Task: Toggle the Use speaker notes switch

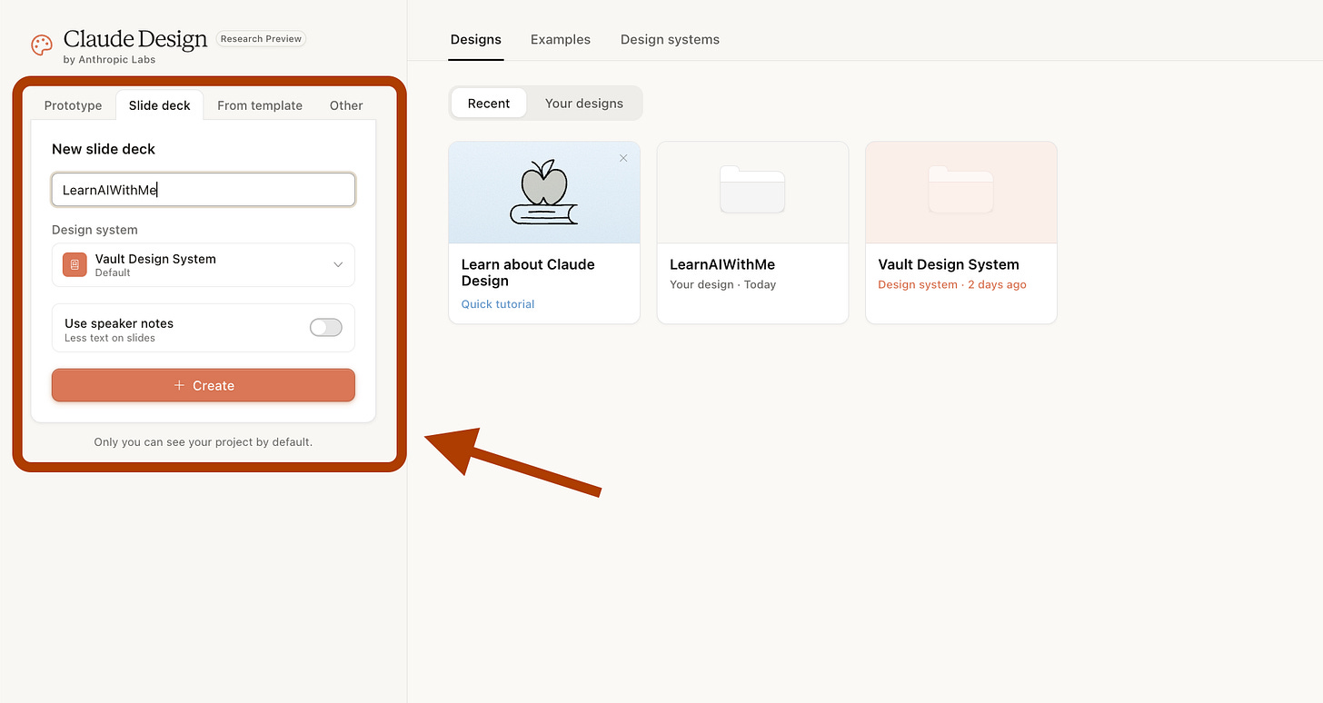Action: pos(326,328)
